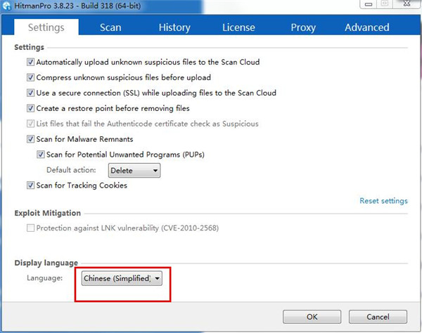Viewport: 422px width, 333px height.
Task: Disable SSL secure connection option
Action: 30,93
